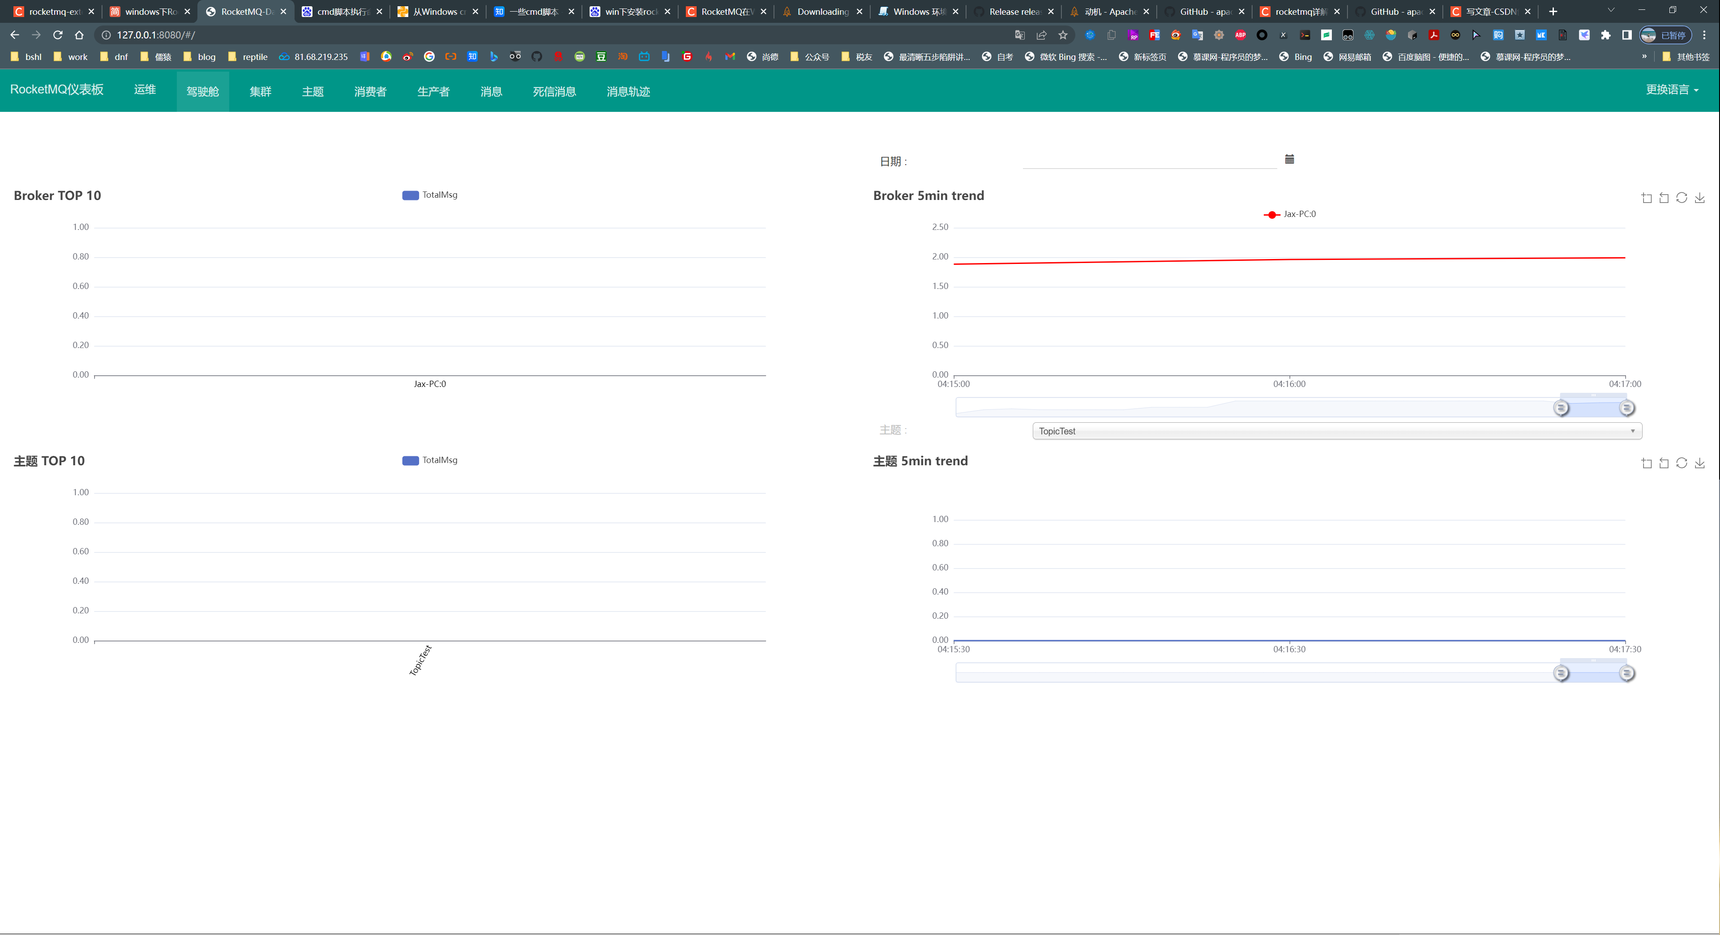Click the refresh icon on Broker 5min trend chart
Image resolution: width=1720 pixels, height=935 pixels.
pos(1682,198)
